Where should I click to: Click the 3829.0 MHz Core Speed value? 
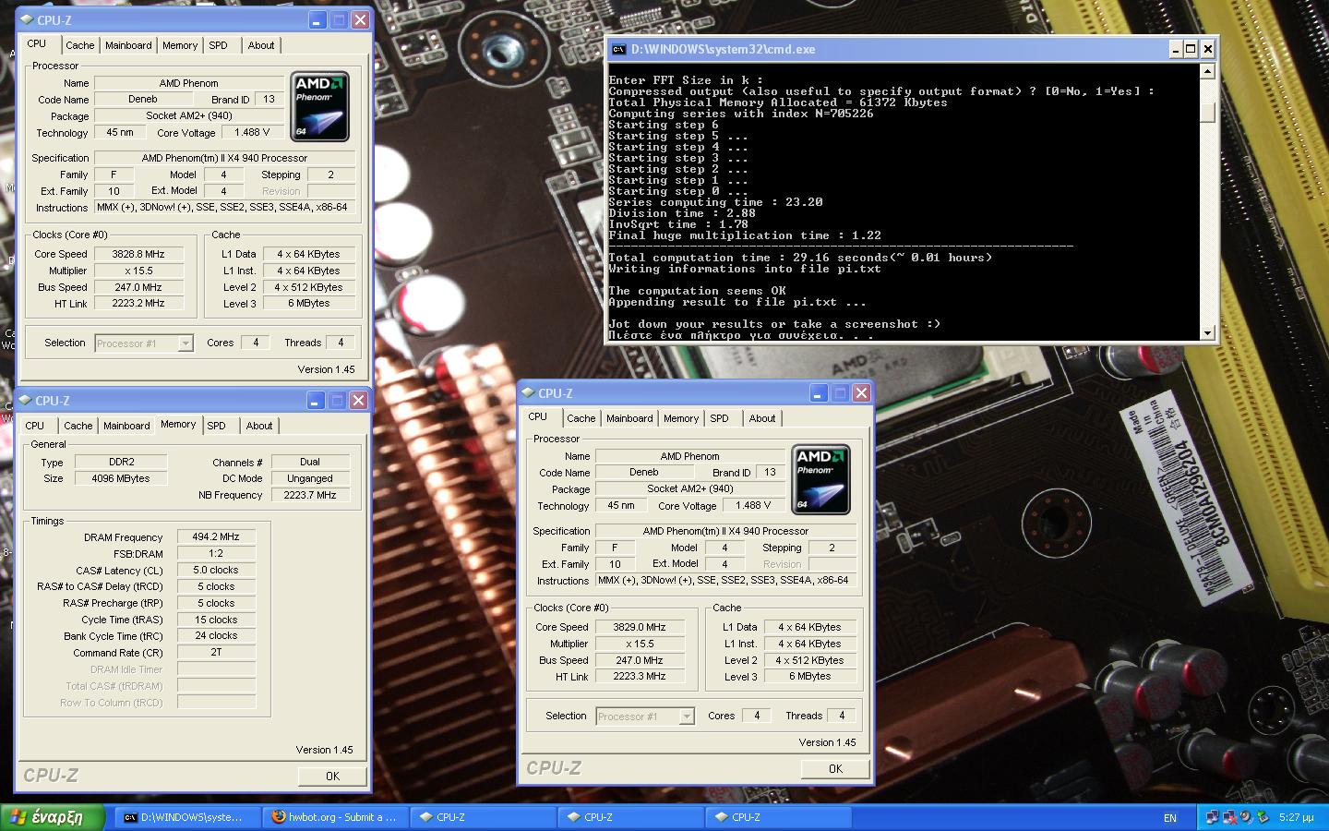point(639,627)
